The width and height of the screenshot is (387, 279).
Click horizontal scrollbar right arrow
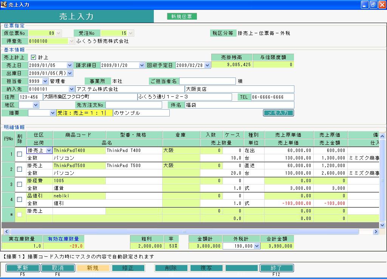tap(376, 232)
